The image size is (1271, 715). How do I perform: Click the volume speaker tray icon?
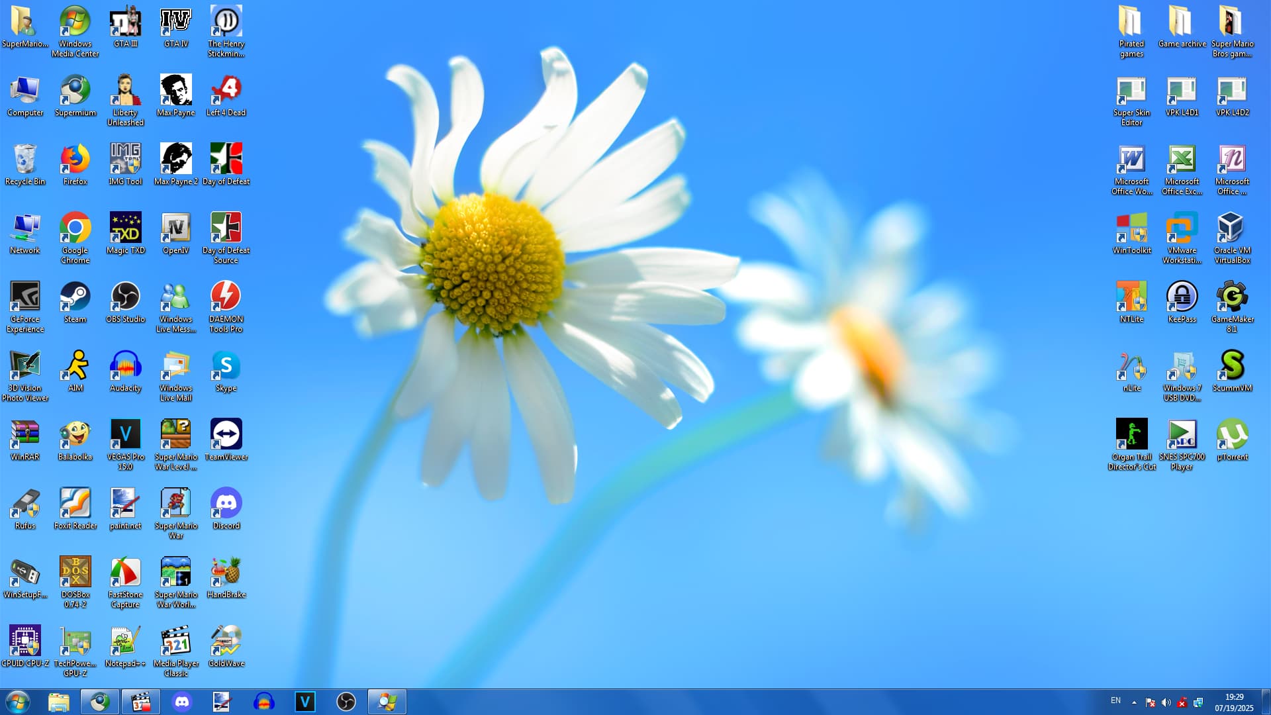click(x=1166, y=702)
